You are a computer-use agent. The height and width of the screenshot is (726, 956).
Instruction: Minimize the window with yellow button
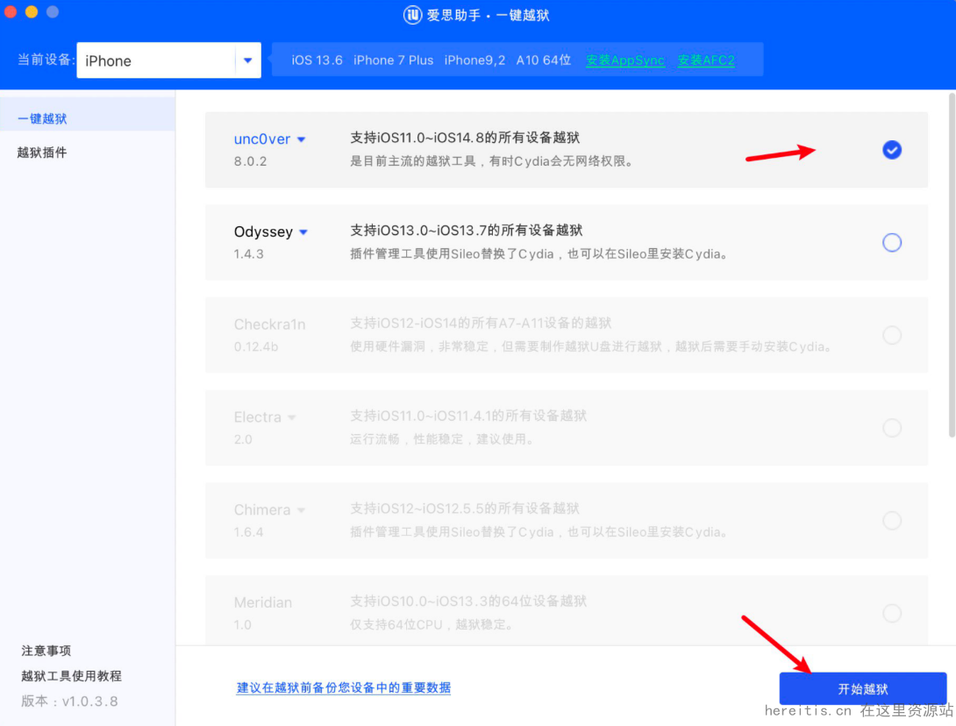(32, 11)
